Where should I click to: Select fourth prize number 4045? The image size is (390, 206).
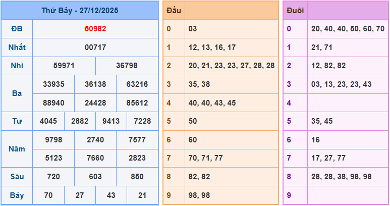pyautogui.click(x=48, y=121)
